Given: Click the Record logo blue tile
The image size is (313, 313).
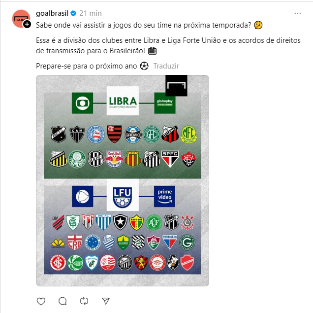Looking at the screenshot, I should [x=83, y=197].
